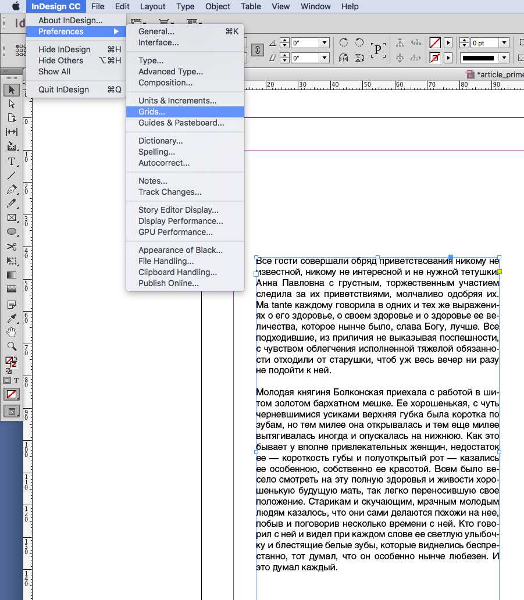Choose Units & Increments... from Preferences
The height and width of the screenshot is (600, 524).
[177, 101]
